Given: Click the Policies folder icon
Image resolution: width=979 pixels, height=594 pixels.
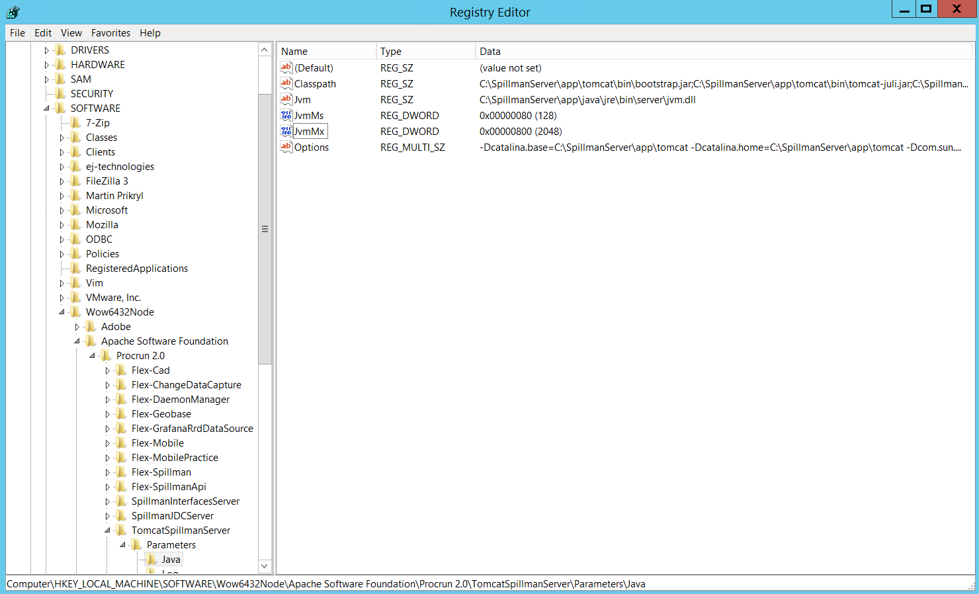Looking at the screenshot, I should coord(76,254).
